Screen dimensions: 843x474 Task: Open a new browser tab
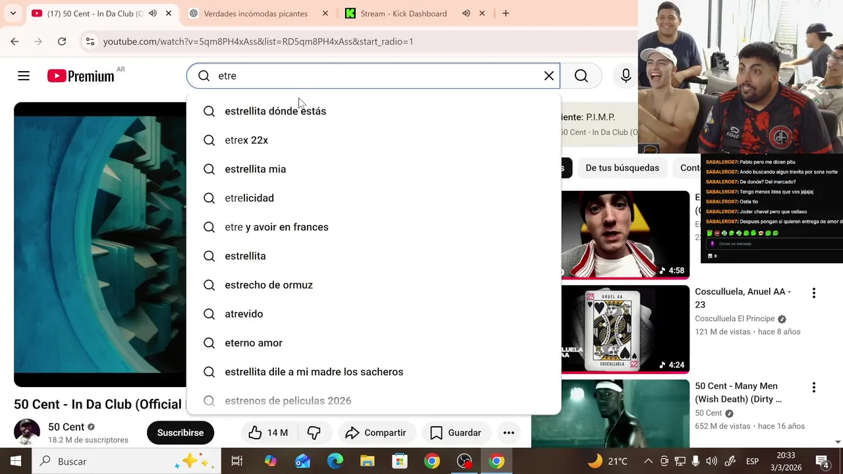pos(506,13)
